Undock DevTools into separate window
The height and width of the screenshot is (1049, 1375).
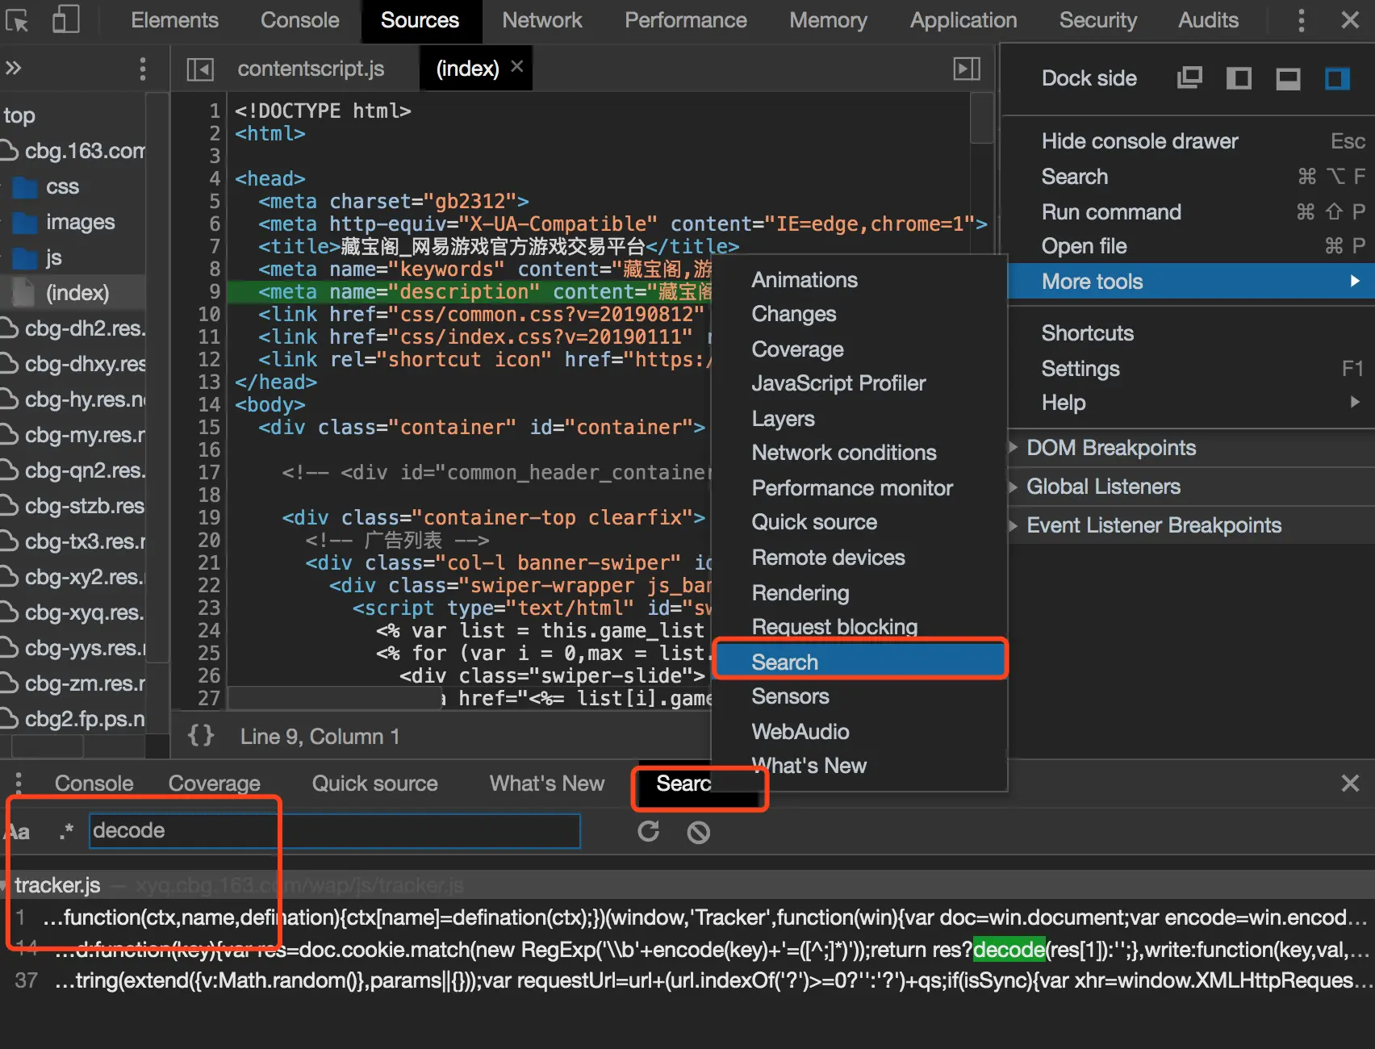[x=1189, y=78]
